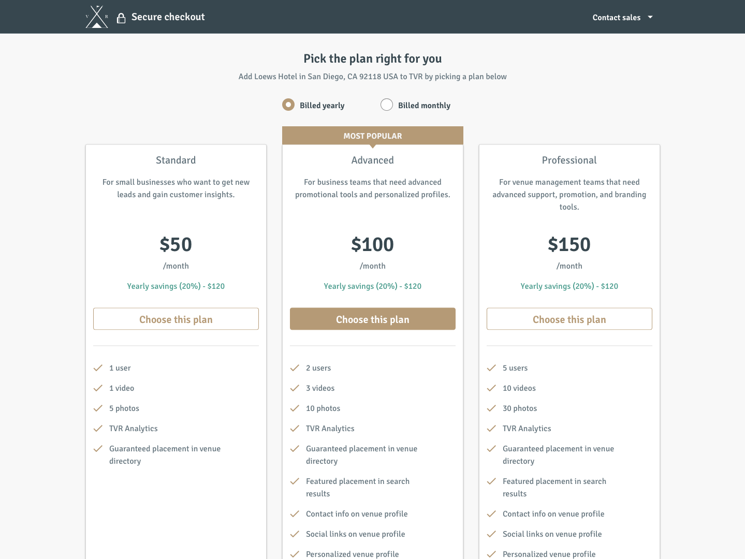Choose the Advanced plan
This screenshot has width=745, height=559.
[373, 319]
